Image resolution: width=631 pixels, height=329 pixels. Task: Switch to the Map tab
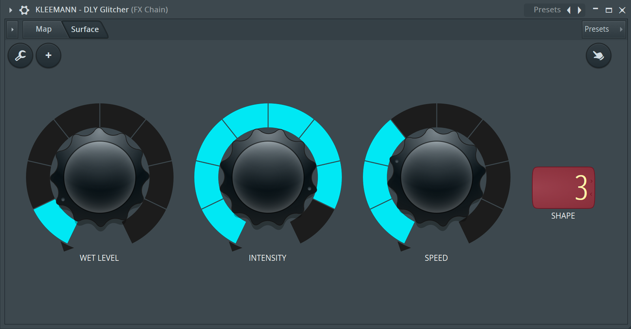pos(43,29)
